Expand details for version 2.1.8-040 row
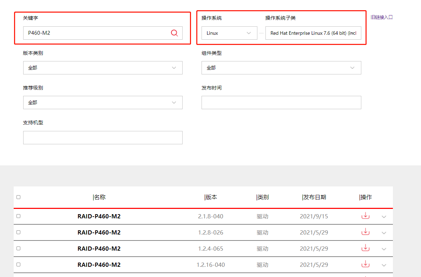This screenshot has height=277, width=421. click(384, 217)
